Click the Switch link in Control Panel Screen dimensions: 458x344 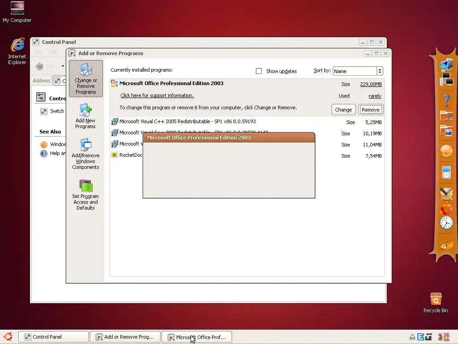pos(57,111)
